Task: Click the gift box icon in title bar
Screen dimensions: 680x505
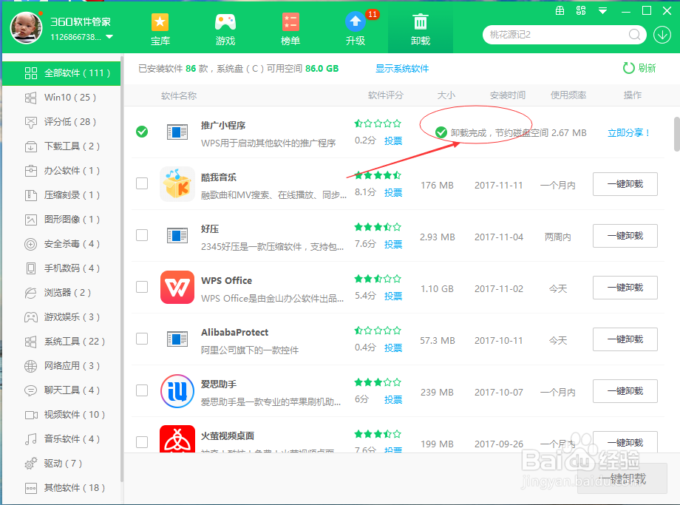Action: click(x=560, y=11)
